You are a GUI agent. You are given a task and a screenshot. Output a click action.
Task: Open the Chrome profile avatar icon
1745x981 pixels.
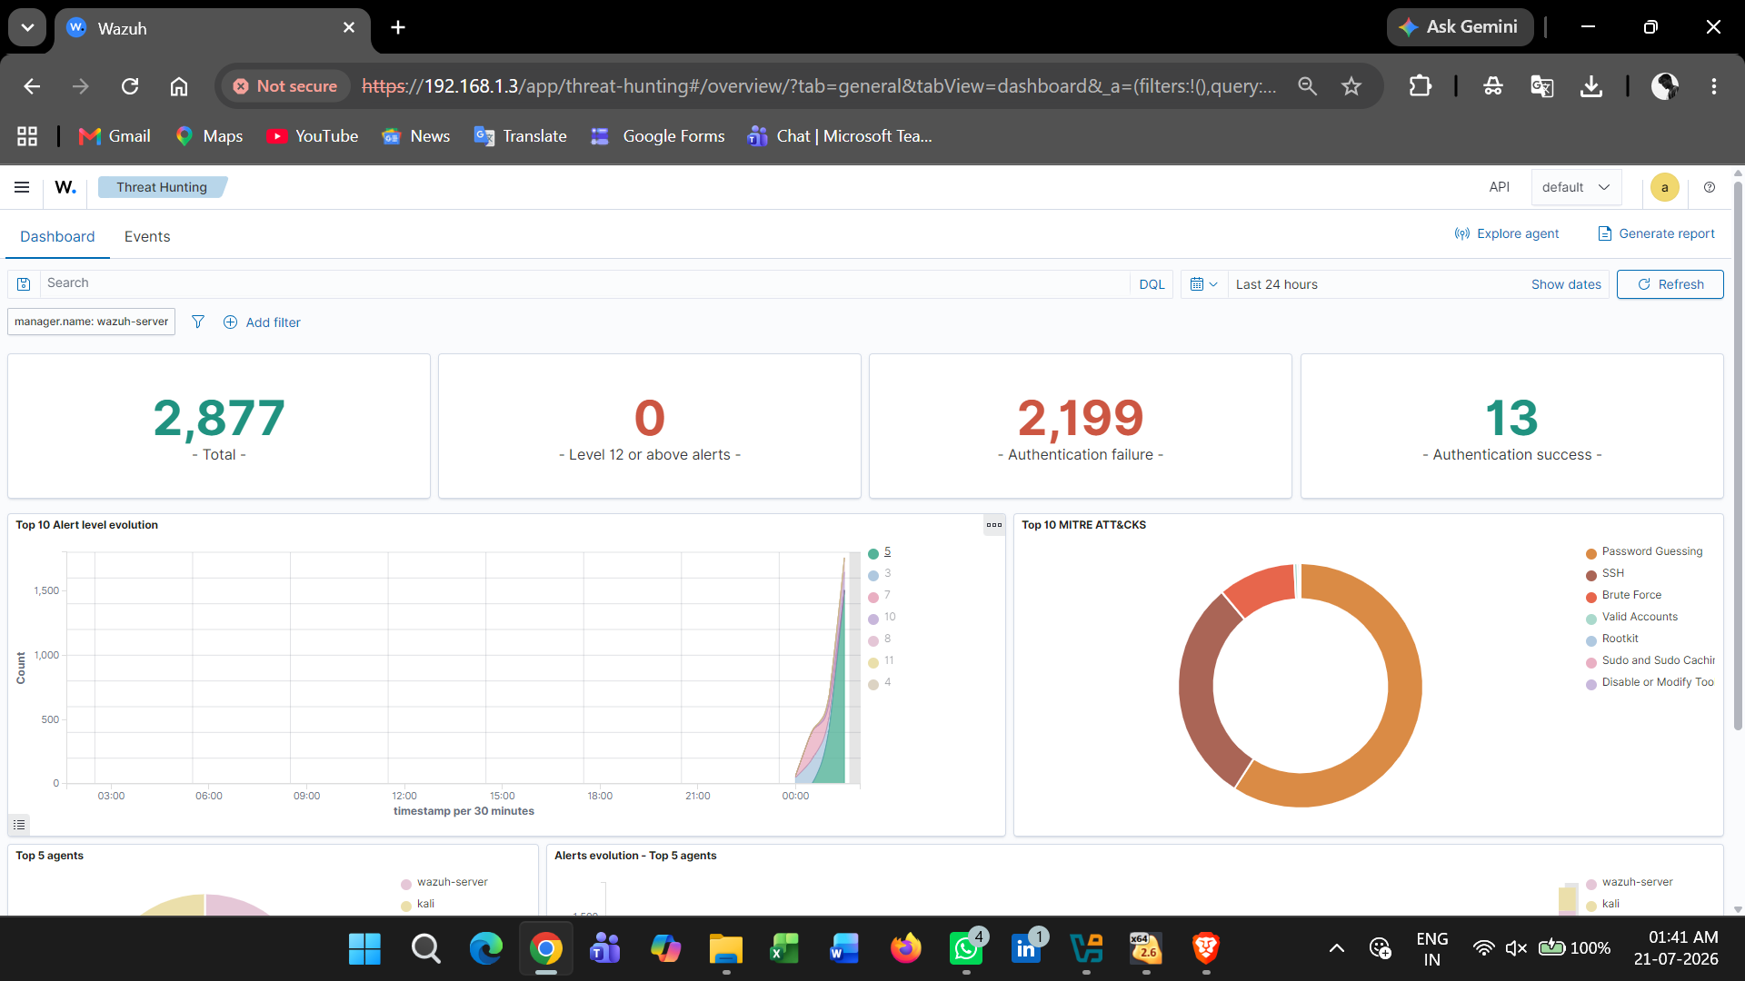1665,86
